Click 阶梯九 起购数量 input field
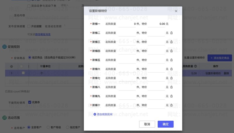 [x=127, y=96]
